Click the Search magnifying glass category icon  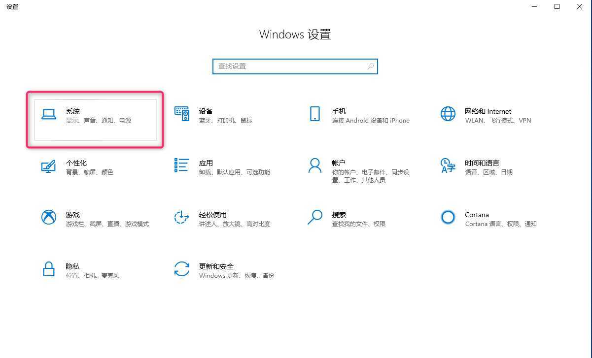315,217
